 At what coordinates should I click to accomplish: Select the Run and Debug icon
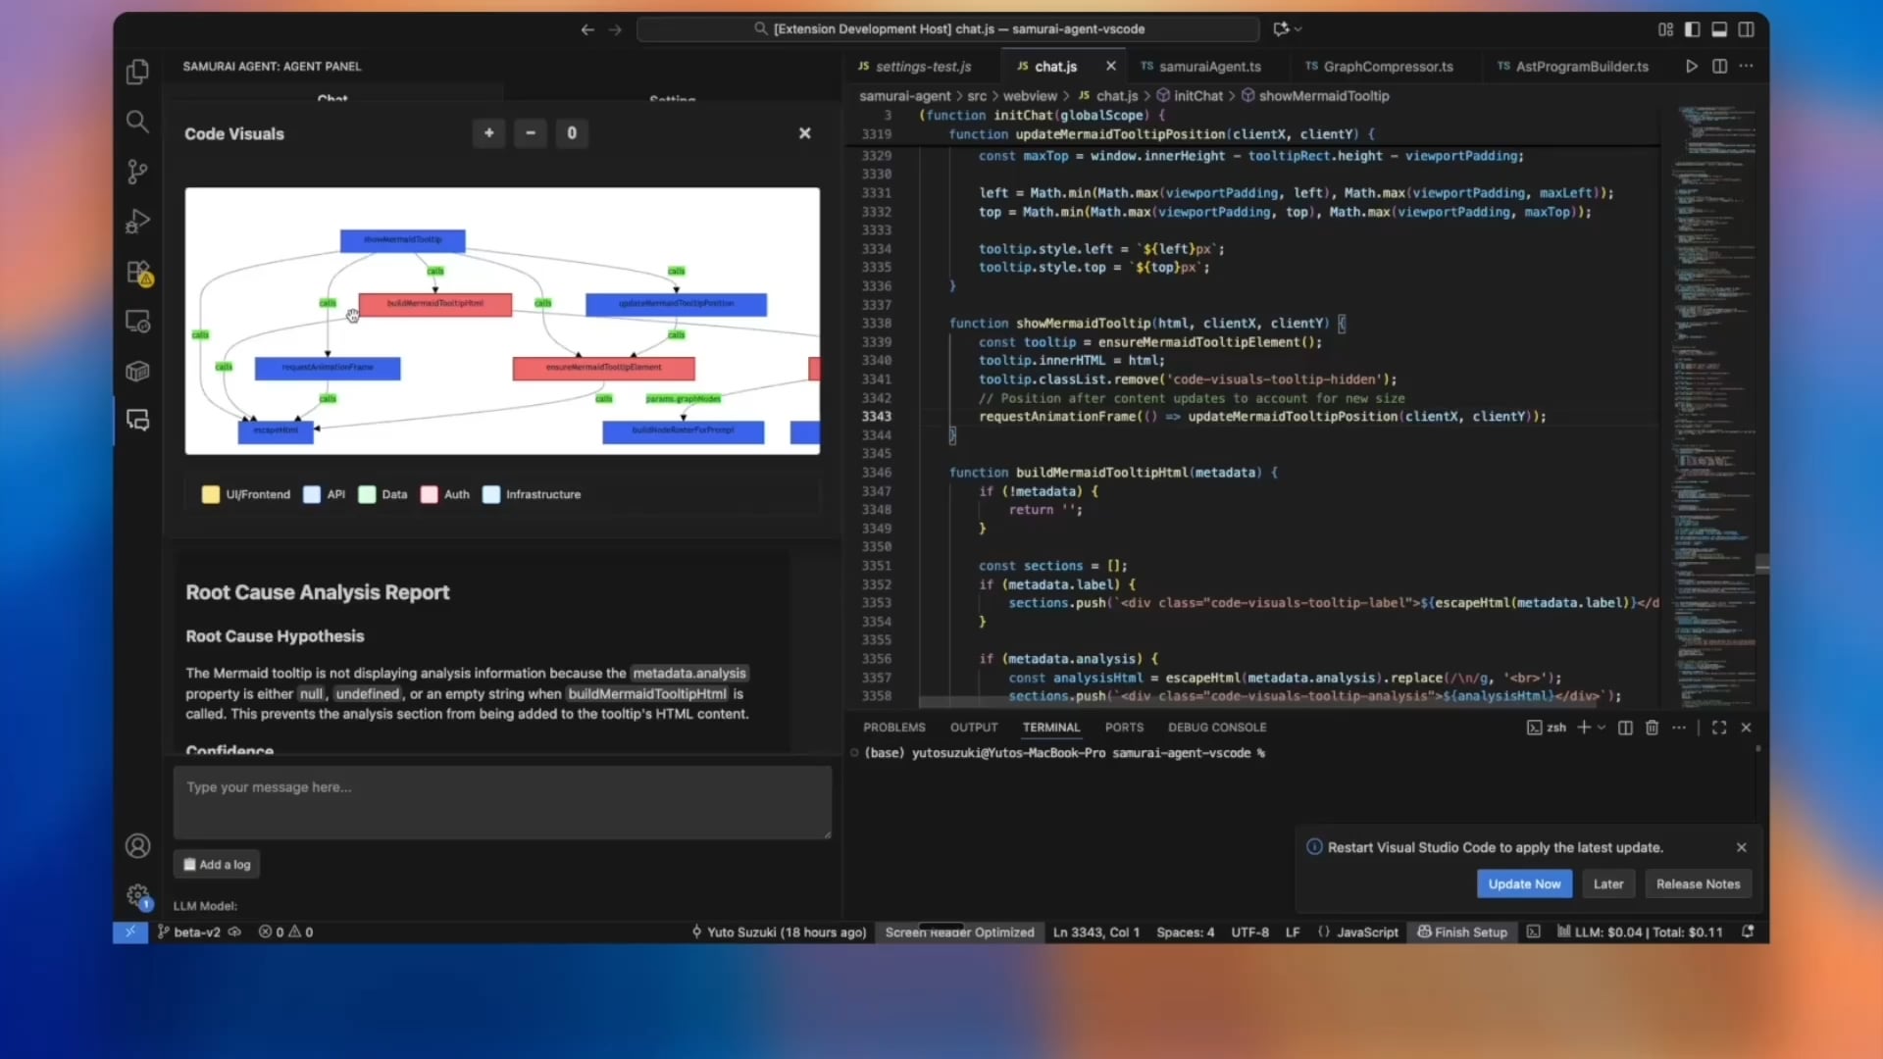pos(137,221)
